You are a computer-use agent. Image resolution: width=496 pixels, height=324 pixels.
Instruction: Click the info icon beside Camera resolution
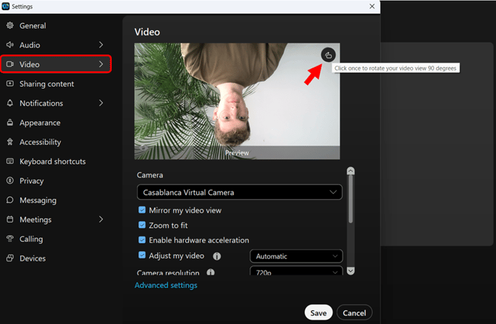click(x=211, y=273)
